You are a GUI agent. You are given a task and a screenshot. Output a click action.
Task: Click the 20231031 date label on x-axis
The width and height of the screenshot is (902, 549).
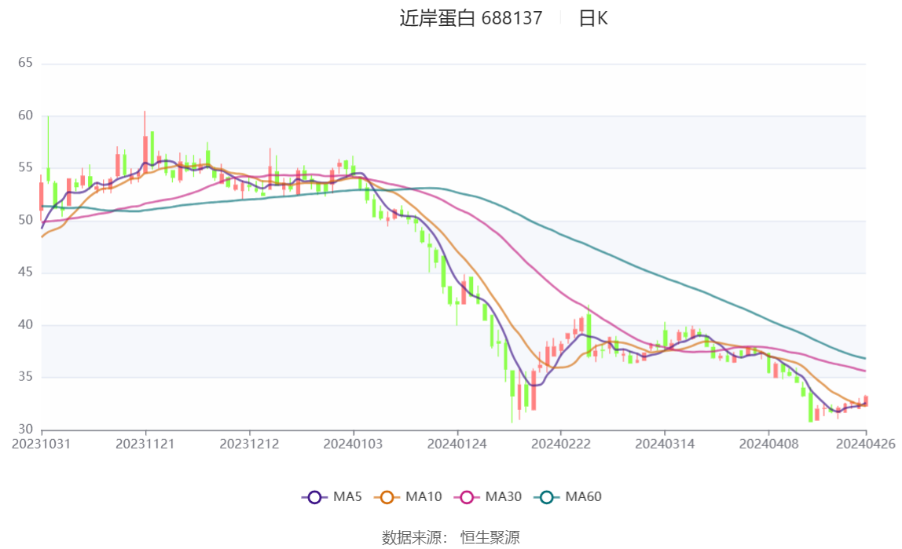pyautogui.click(x=42, y=444)
